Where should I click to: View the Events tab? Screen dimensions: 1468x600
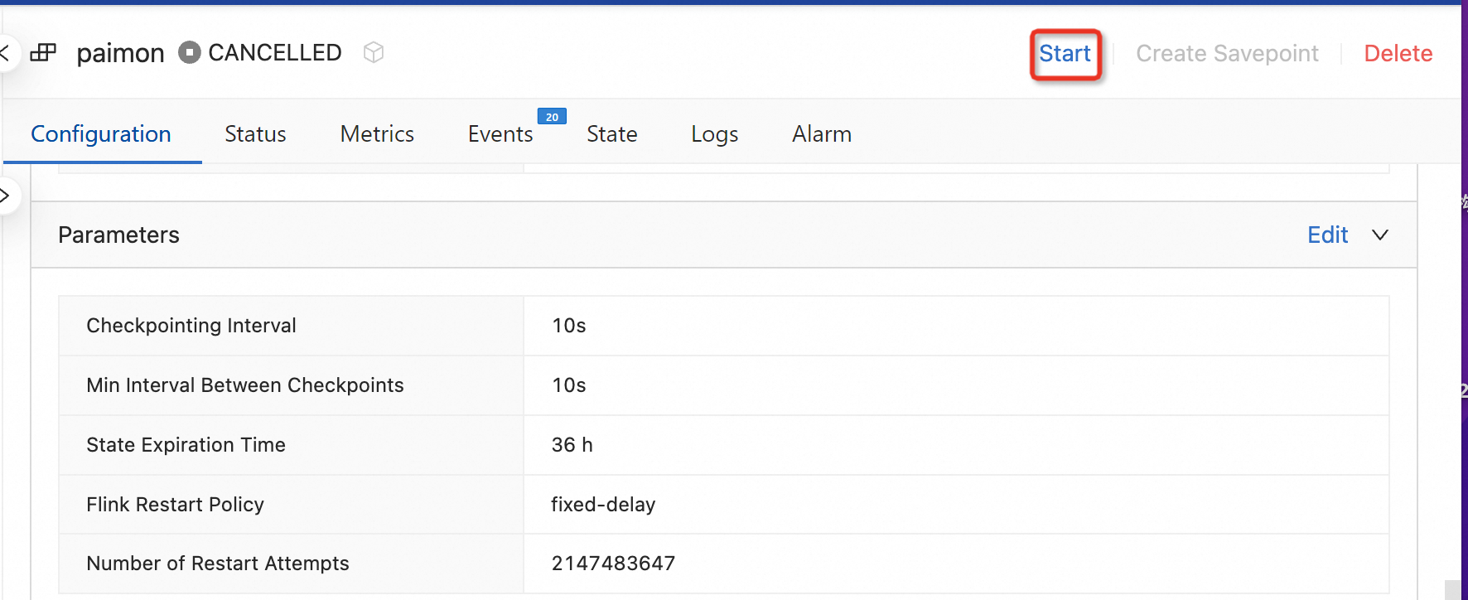tap(500, 133)
